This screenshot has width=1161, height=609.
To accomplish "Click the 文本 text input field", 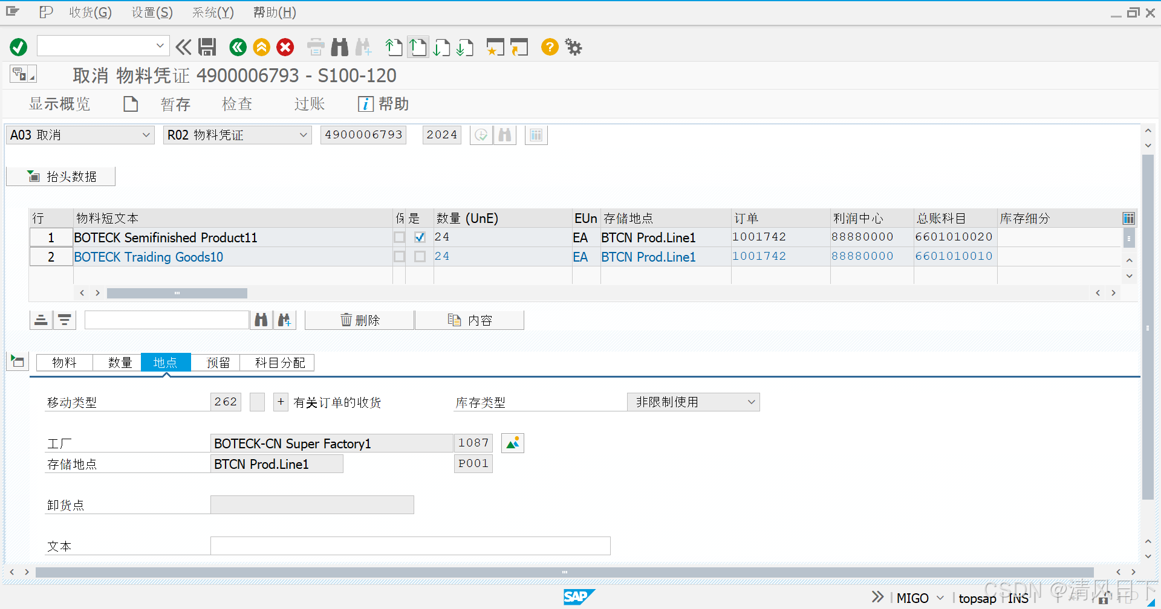I will point(411,546).
